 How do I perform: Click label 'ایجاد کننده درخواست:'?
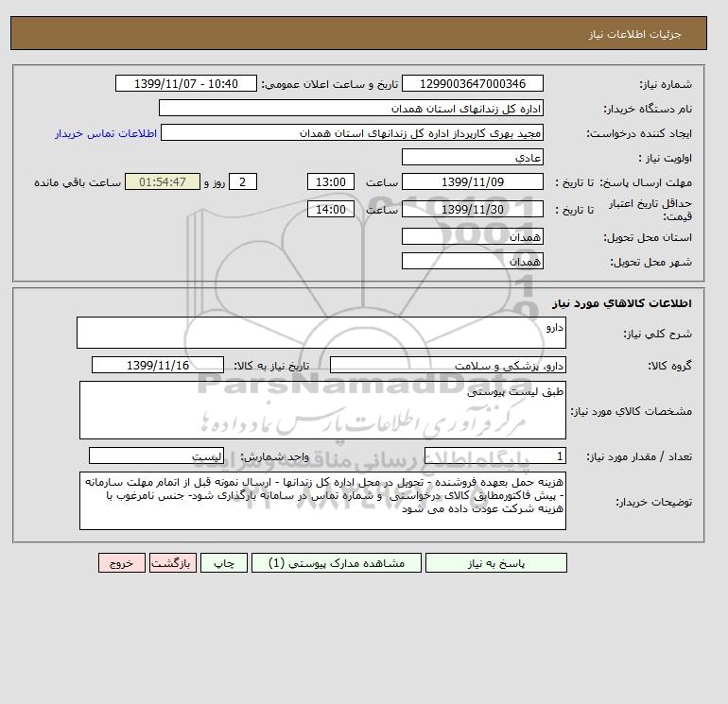[x=639, y=133]
